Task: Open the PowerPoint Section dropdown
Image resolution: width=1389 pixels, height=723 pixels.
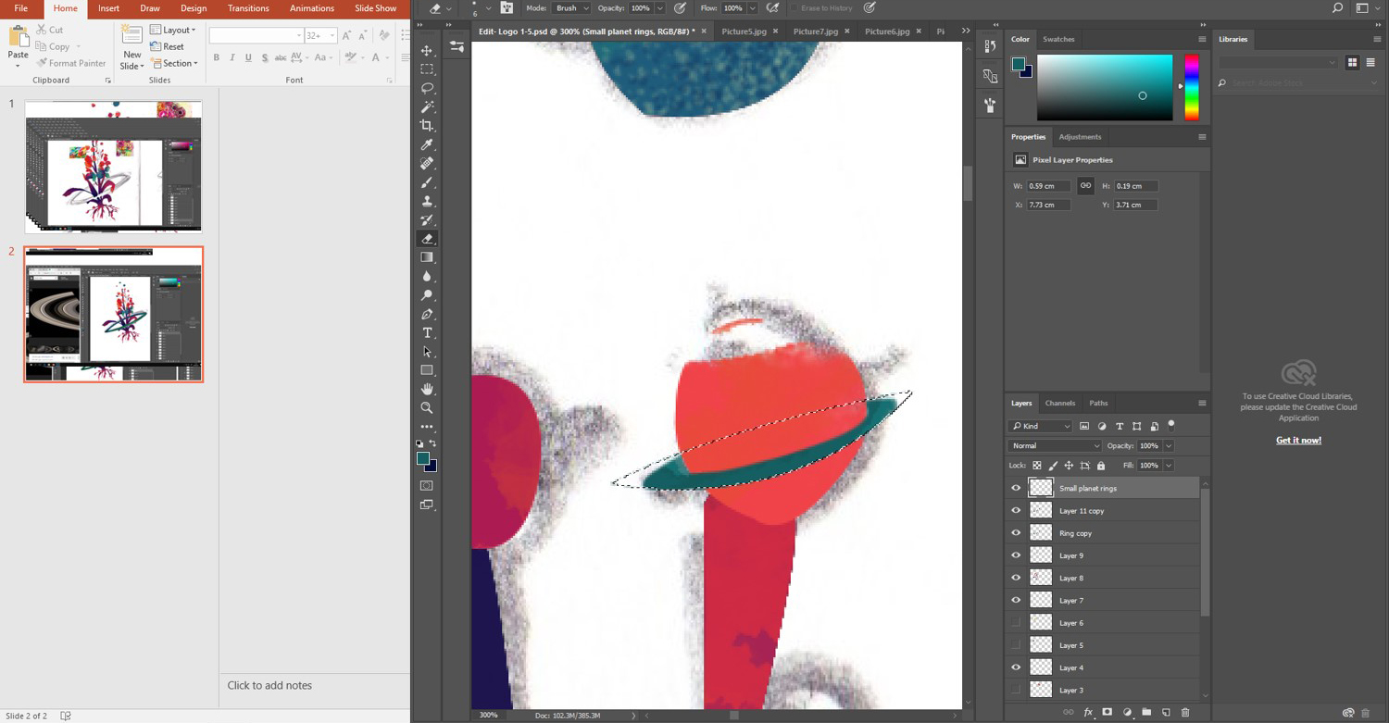Action: (x=174, y=64)
